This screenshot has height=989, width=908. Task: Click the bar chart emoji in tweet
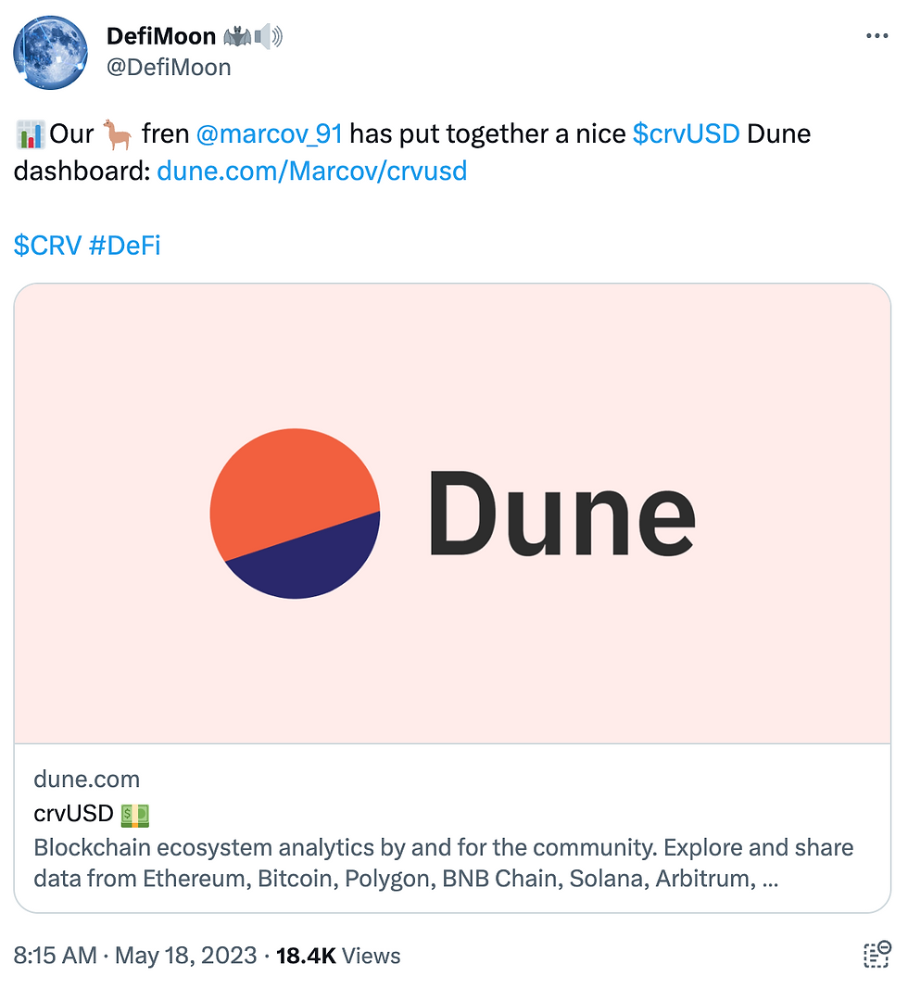(30, 135)
